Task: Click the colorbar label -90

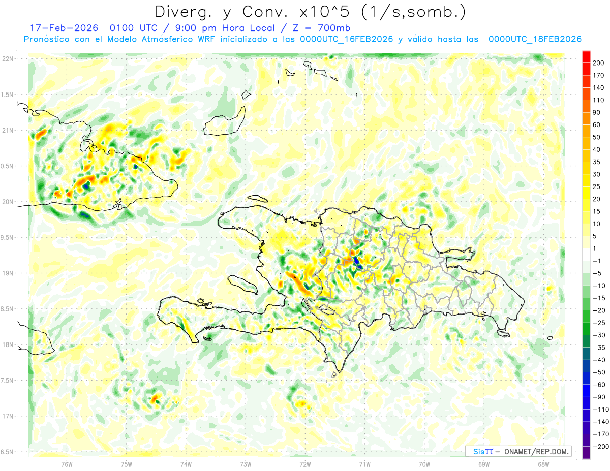Action: tap(600, 397)
